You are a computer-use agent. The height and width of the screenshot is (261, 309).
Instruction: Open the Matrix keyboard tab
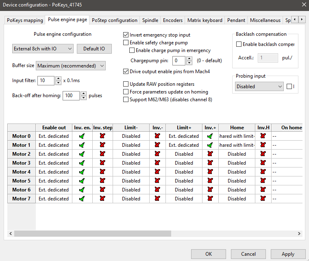point(205,20)
